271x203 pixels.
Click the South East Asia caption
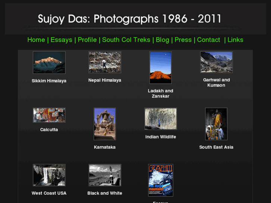point(216,147)
